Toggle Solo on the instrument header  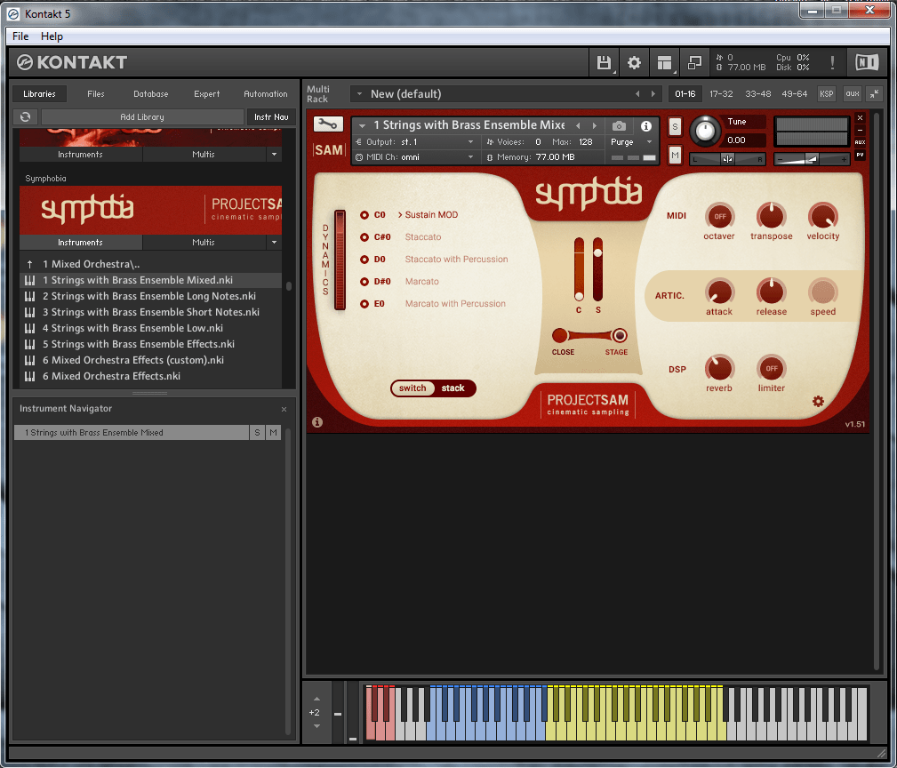coord(675,127)
